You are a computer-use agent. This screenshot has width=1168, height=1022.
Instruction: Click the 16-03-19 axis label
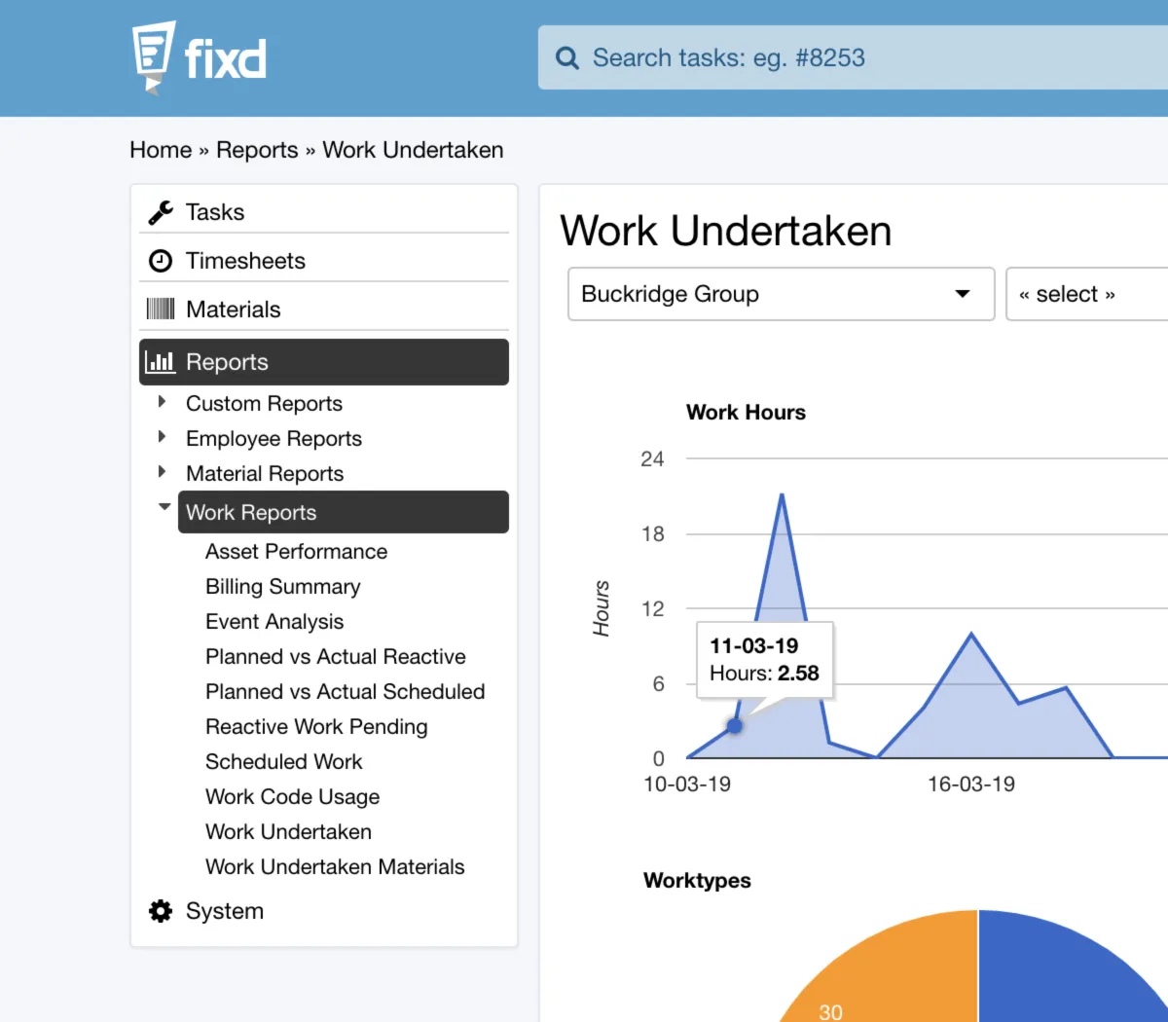(971, 785)
